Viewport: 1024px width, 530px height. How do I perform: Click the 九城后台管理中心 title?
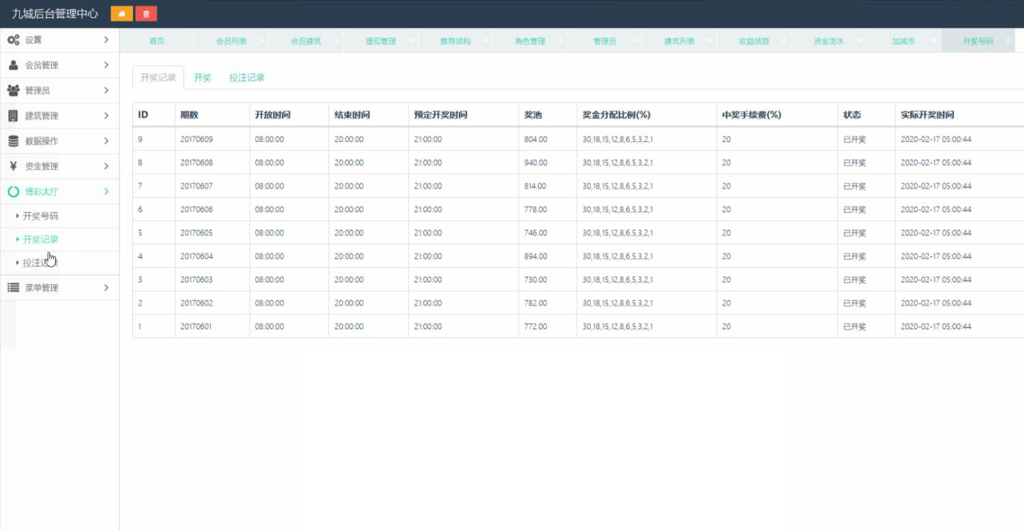click(x=55, y=14)
